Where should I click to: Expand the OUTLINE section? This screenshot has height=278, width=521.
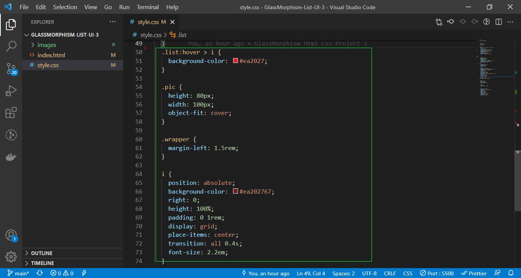(72, 253)
